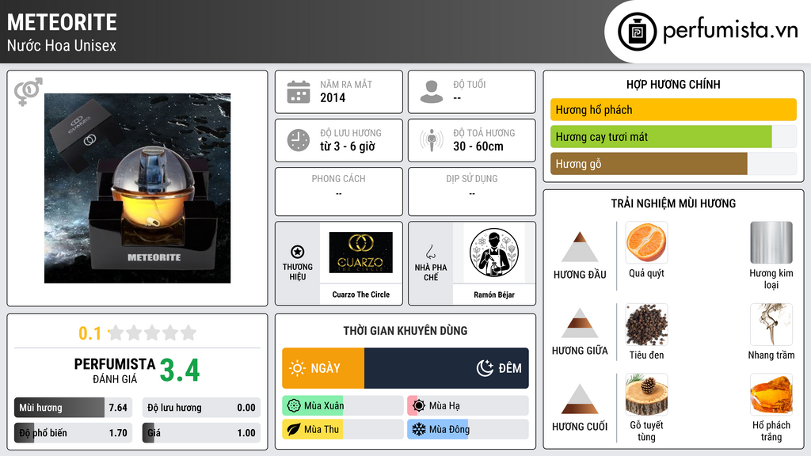
Task: Click the unisex gender symbol icon
Action: (28, 92)
